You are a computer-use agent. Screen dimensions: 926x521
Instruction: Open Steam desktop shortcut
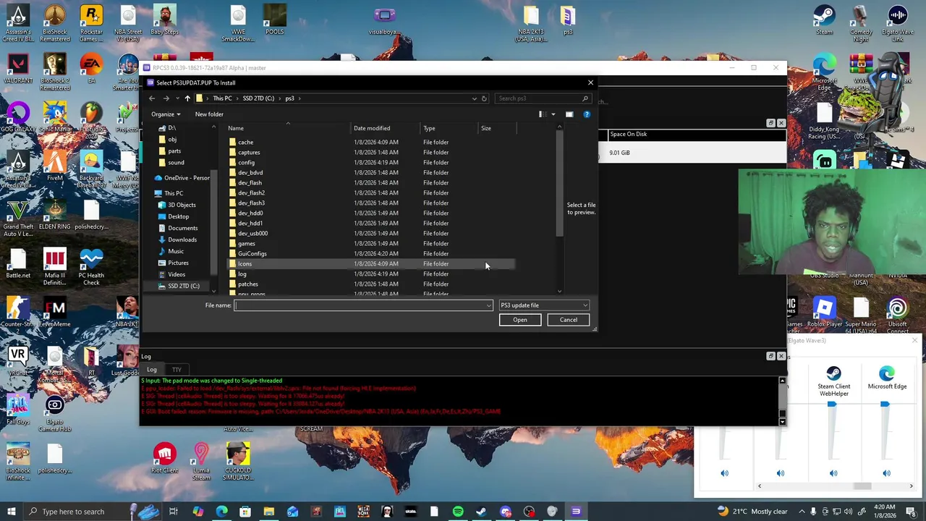click(824, 21)
